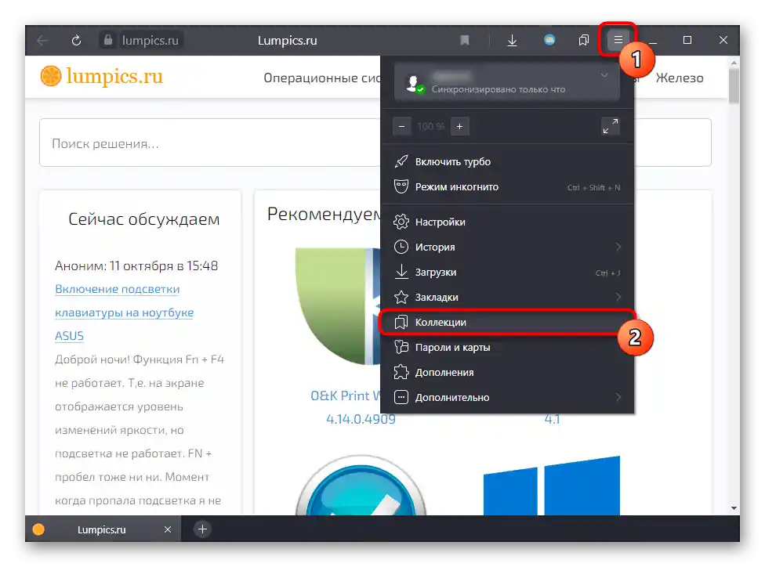This screenshot has width=765, height=567.
Task: Click the scrollbar down arrow
Action: [734, 508]
